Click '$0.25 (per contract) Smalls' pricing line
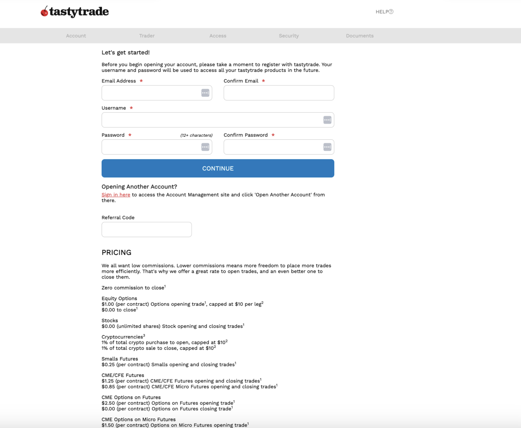This screenshot has height=428, width=521. click(x=169, y=364)
